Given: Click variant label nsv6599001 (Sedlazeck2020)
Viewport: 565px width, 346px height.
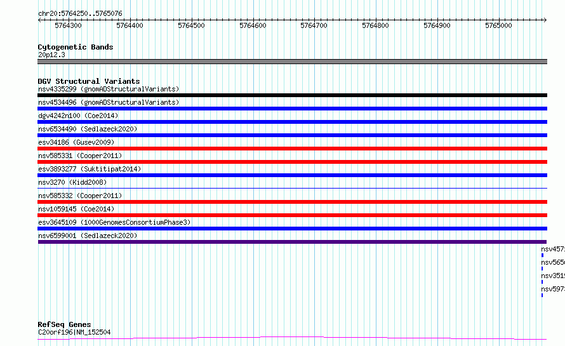Looking at the screenshot, I should coord(88,236).
